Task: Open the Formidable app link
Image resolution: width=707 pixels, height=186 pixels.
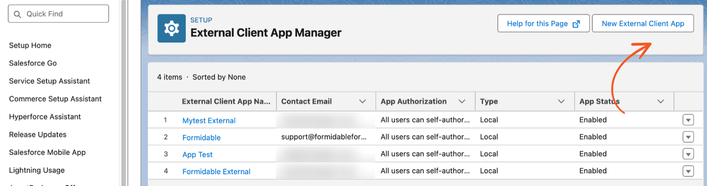Action: (x=201, y=137)
